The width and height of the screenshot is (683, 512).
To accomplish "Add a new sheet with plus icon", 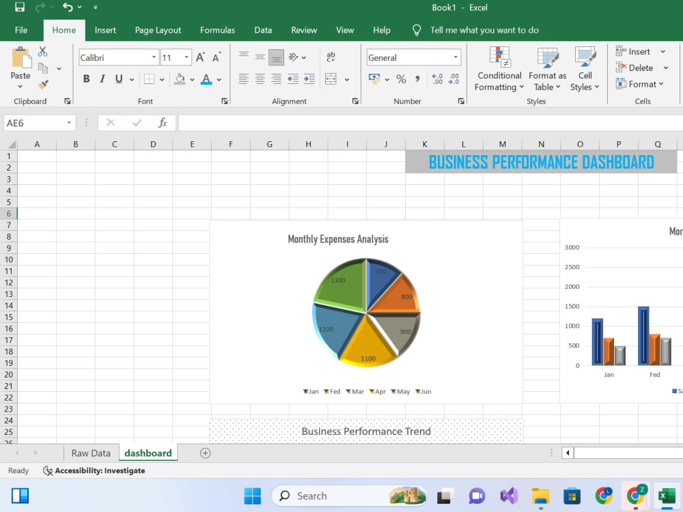I will coord(205,453).
